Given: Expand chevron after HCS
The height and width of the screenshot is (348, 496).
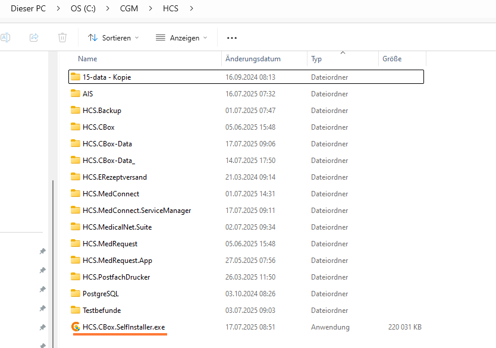Looking at the screenshot, I should (192, 8).
